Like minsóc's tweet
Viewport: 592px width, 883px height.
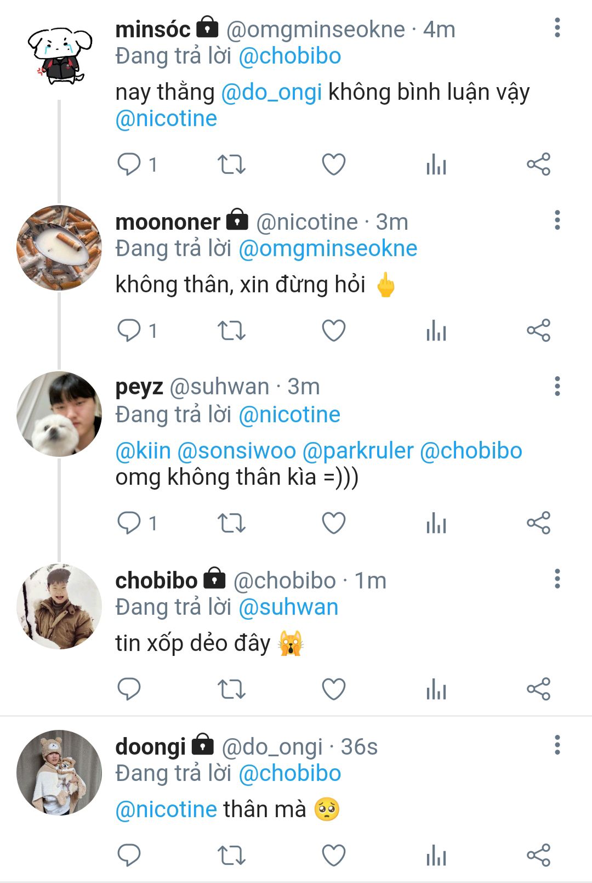[x=333, y=164]
